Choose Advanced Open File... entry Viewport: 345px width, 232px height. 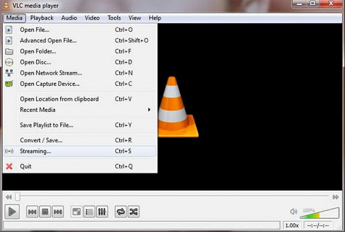[x=80, y=41]
